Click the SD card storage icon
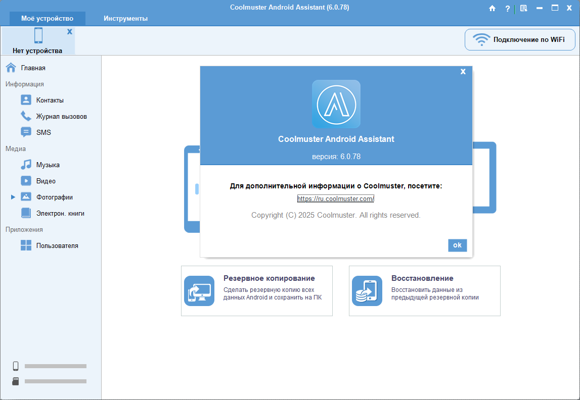Screen dimensions: 580x400 pyautogui.click(x=16, y=381)
